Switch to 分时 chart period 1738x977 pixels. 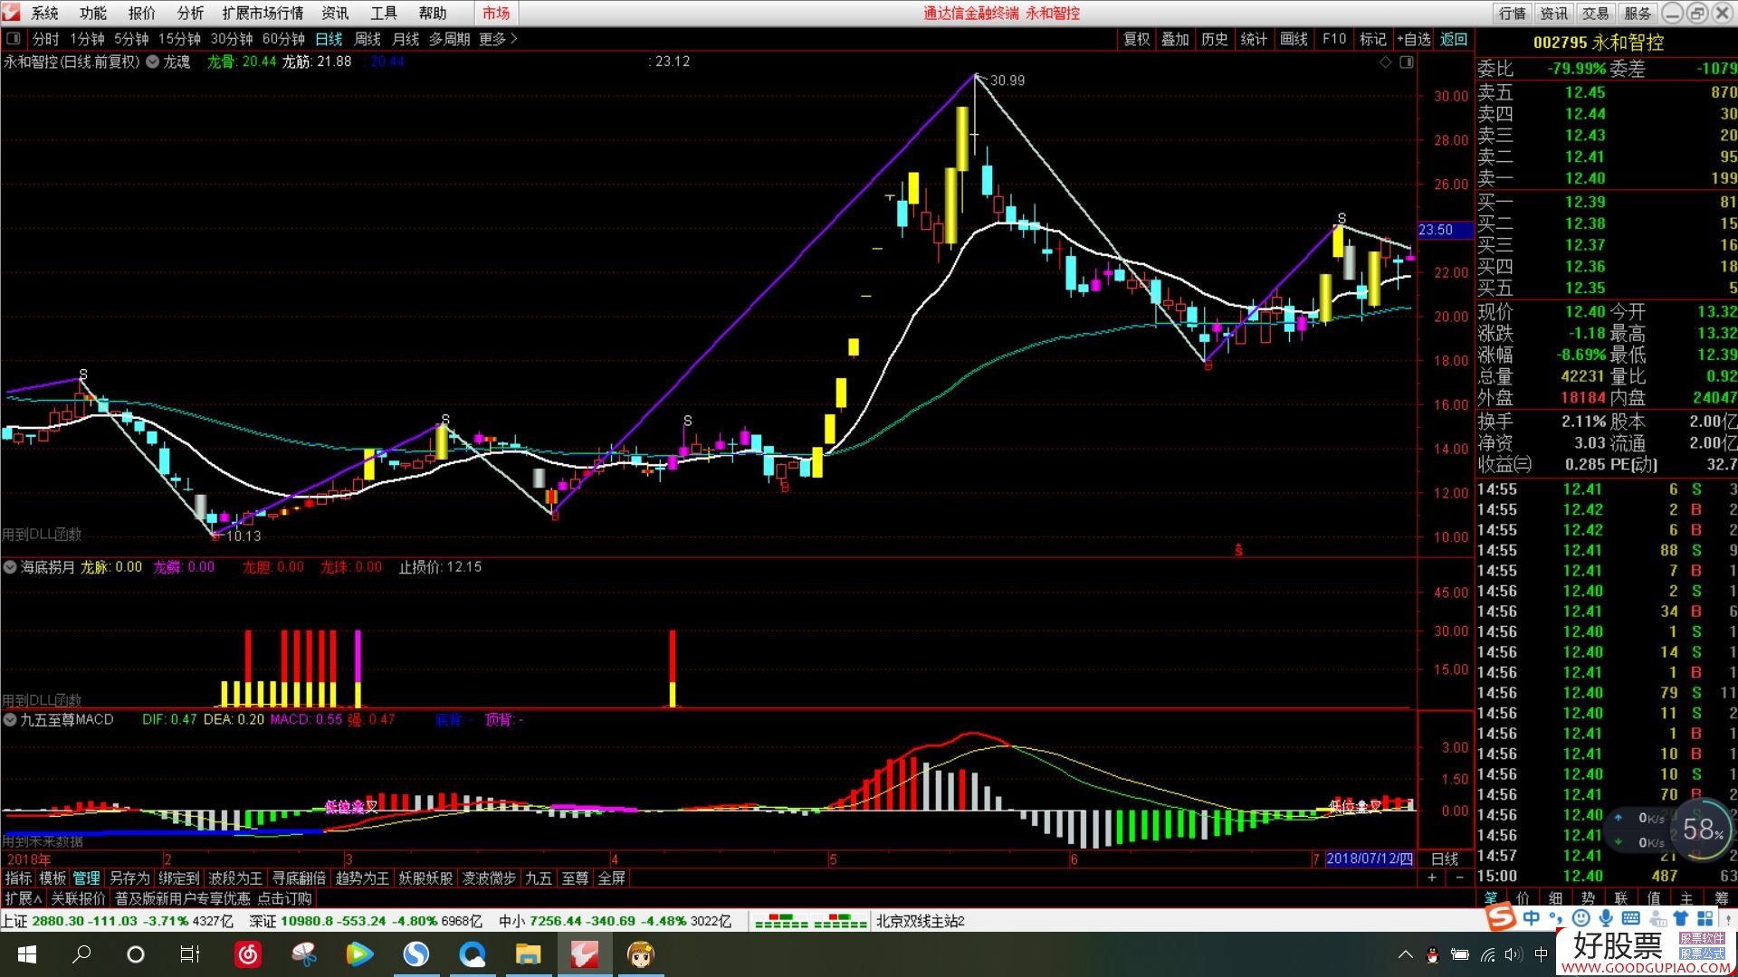coord(45,39)
